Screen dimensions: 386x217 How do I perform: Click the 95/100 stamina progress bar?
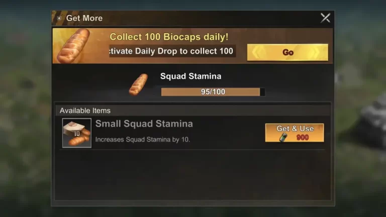click(213, 92)
